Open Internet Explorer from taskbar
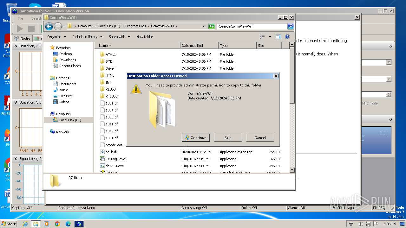This screenshot has width=406, height=228. [x=25, y=224]
